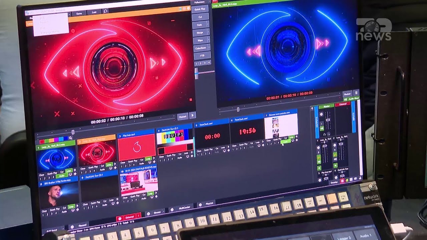Click the refresh icon next to Last
Viewport: 427px width, 240px height.
click(x=105, y=11)
